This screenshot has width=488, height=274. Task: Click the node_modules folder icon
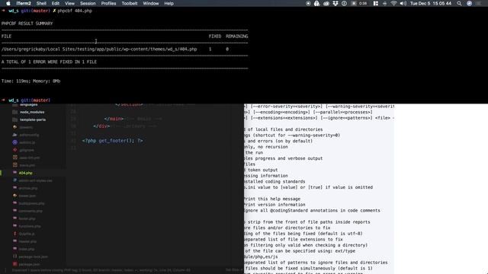(x=14, y=112)
